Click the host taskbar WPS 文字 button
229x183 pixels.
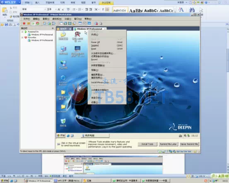point(68,181)
